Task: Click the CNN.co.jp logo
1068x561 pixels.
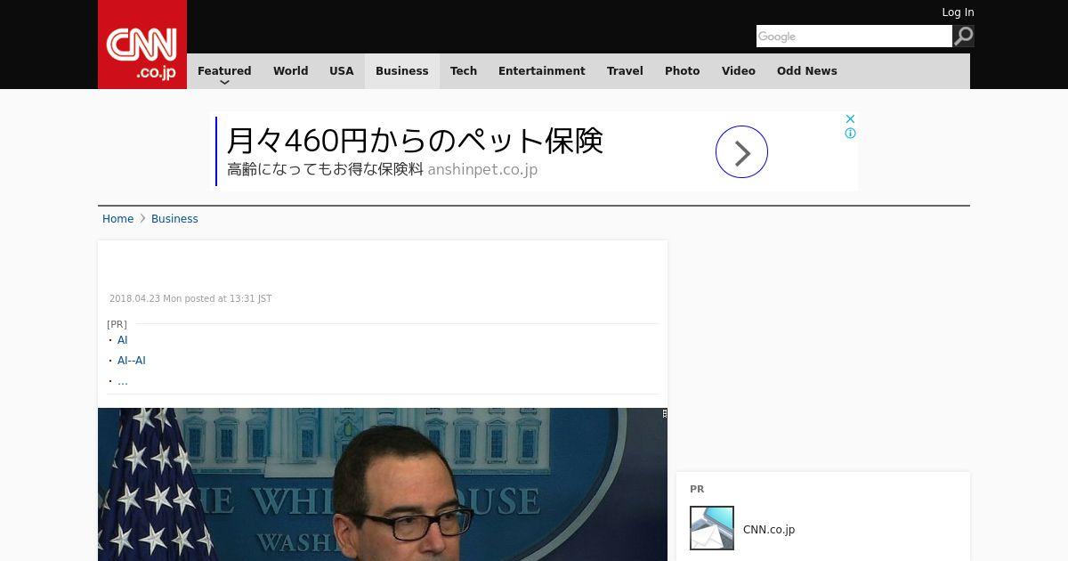Action: 142,45
